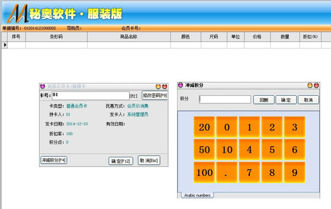Tap the 2 keypad button
The height and width of the screenshot is (209, 331).
click(272, 127)
